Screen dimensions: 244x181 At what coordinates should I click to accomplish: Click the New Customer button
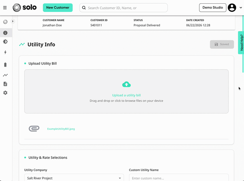[58, 8]
